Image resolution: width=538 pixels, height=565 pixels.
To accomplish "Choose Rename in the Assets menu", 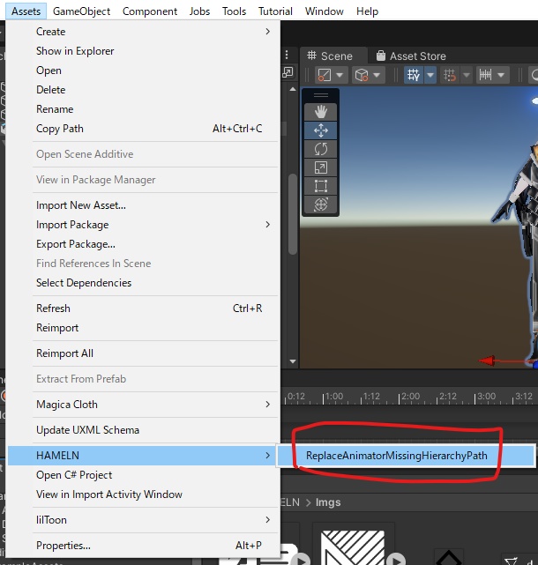I will click(x=144, y=109).
